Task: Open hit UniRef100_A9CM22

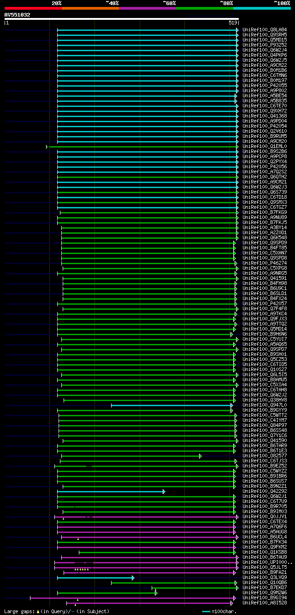Action: click(265, 65)
